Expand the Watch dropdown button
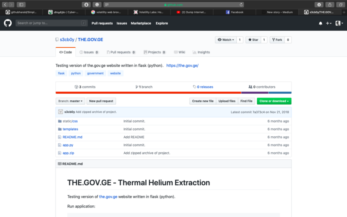Viewport: 347px width, 217px height. (226, 40)
